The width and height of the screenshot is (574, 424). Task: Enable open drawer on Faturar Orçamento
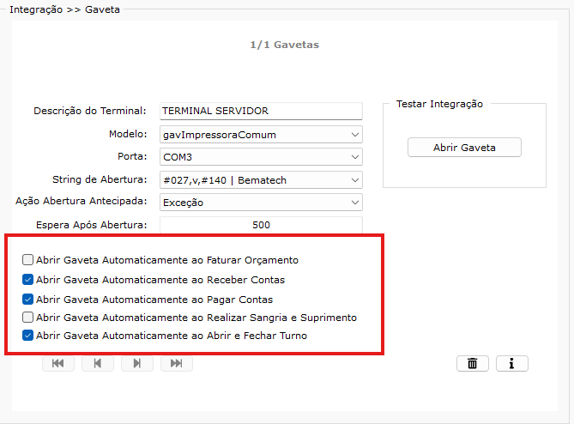(27, 260)
